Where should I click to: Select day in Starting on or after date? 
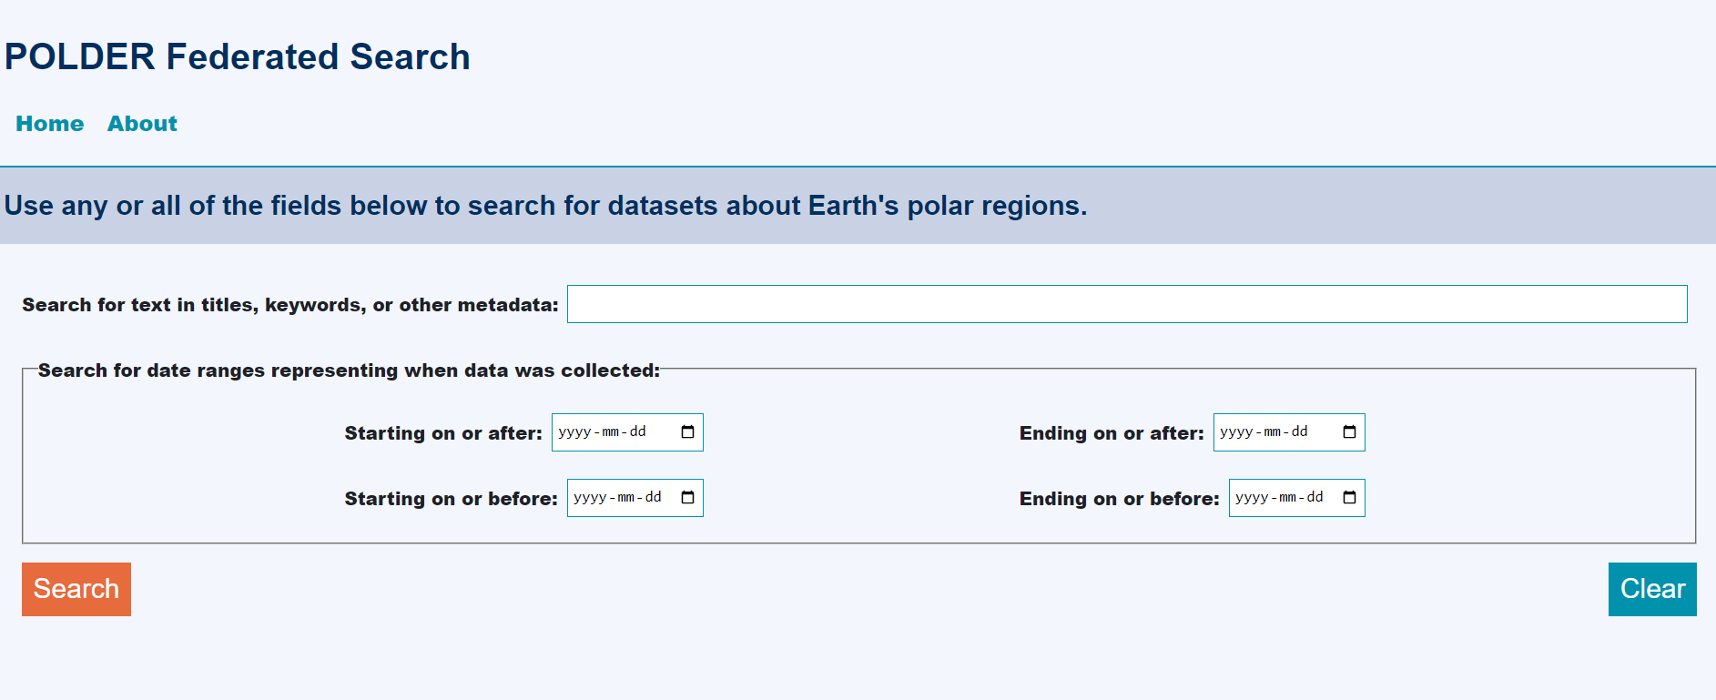638,432
